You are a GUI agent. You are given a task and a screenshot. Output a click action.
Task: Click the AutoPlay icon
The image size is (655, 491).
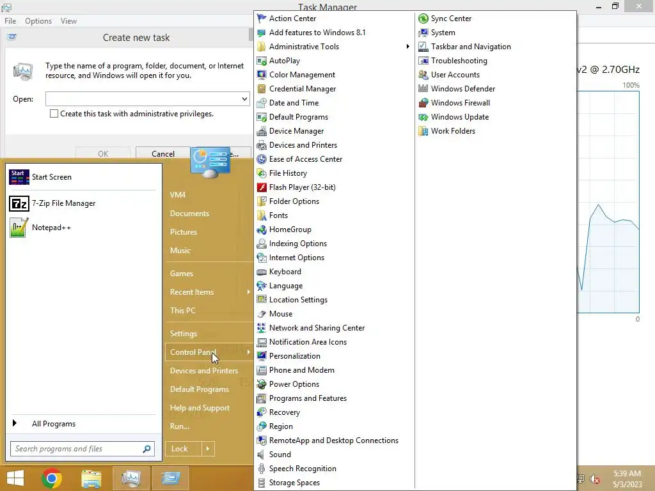click(262, 61)
